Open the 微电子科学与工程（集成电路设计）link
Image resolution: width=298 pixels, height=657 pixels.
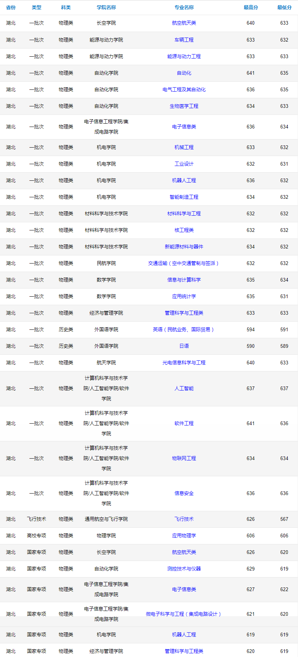pos(184,614)
